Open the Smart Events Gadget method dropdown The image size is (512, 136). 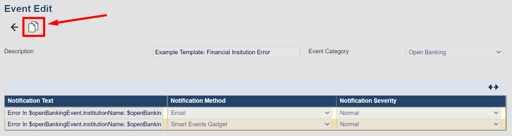(x=250, y=124)
